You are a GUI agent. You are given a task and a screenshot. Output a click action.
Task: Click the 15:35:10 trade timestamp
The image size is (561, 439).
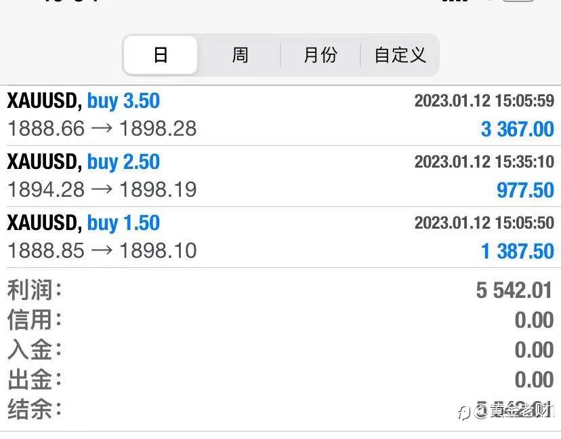[484, 162]
